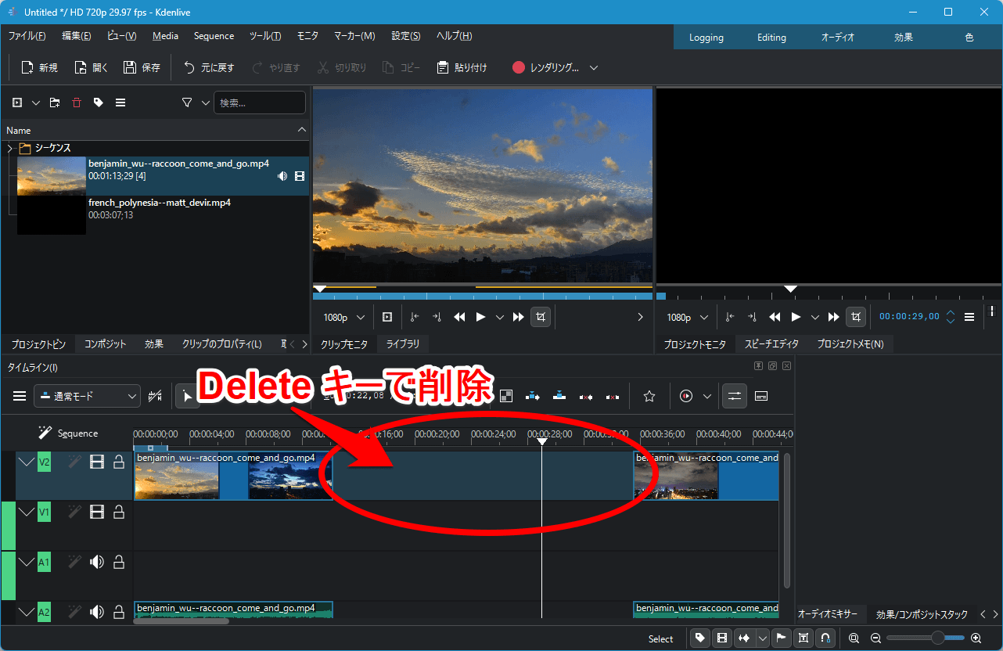
Task: Open the ツール(T) menu
Action: [264, 36]
